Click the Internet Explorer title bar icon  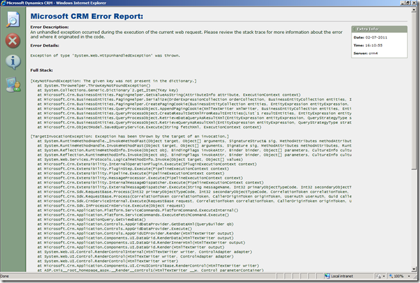click(x=3, y=3)
